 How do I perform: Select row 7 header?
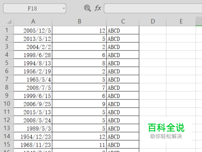pos(7,79)
